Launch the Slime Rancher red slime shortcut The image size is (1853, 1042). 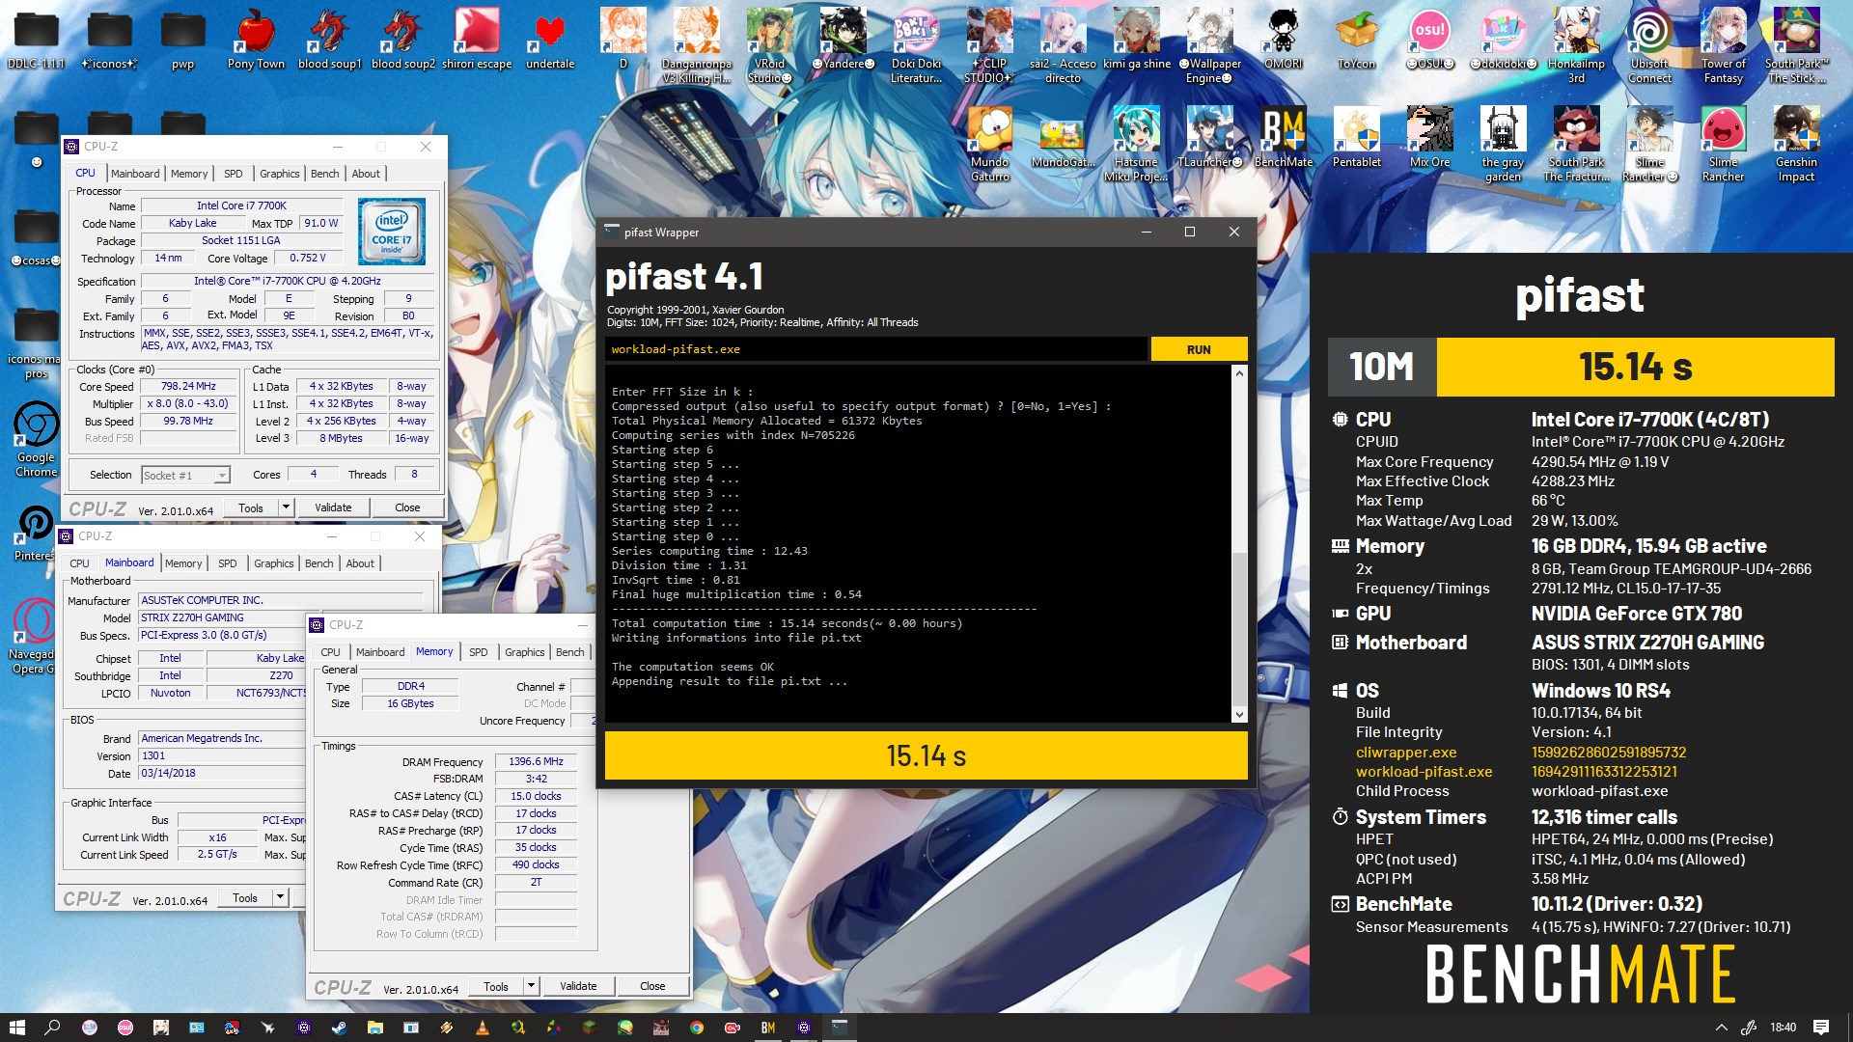[1723, 143]
